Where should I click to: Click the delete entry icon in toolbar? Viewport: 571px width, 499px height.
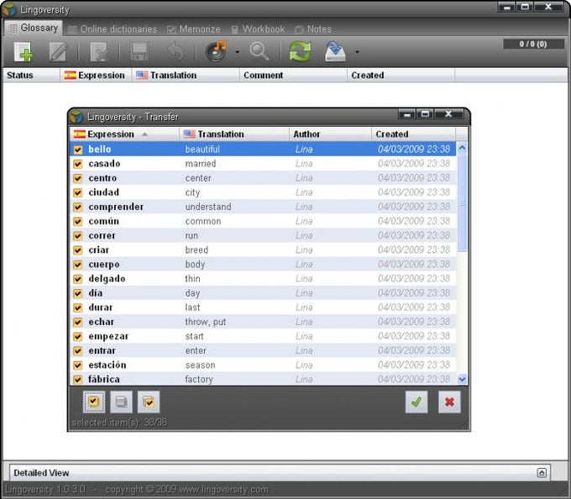(99, 52)
